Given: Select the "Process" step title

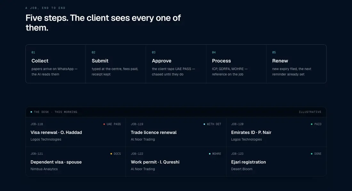Looking at the screenshot, I should coord(221,61).
